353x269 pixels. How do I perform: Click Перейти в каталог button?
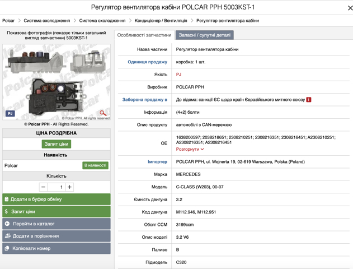(x=57, y=224)
